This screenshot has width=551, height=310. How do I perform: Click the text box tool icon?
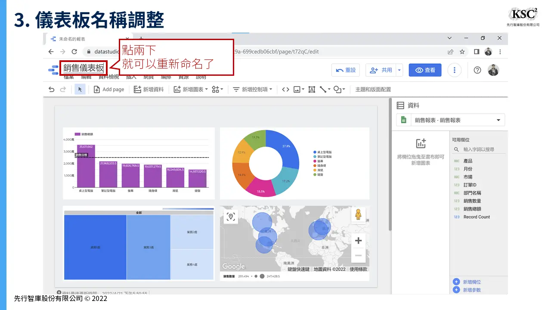[x=312, y=89]
